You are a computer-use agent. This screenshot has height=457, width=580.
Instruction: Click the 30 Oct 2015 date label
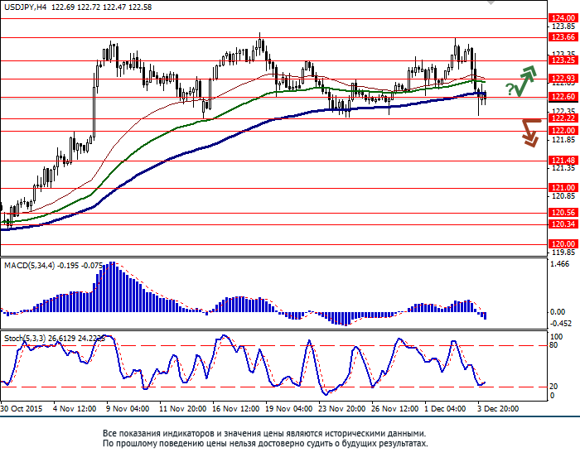click(22, 409)
